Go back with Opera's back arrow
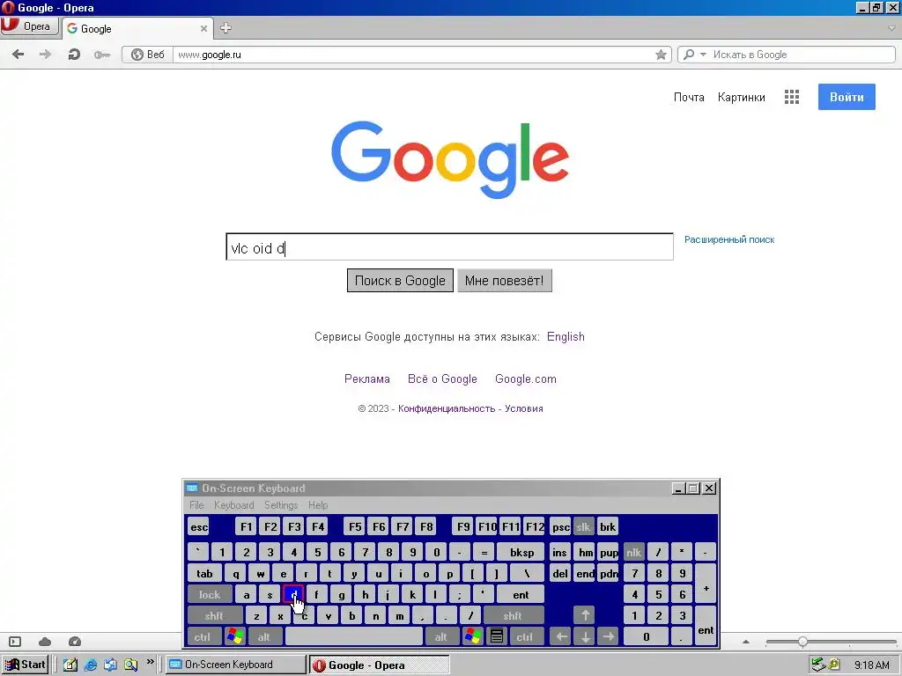The image size is (902, 676). pos(18,55)
